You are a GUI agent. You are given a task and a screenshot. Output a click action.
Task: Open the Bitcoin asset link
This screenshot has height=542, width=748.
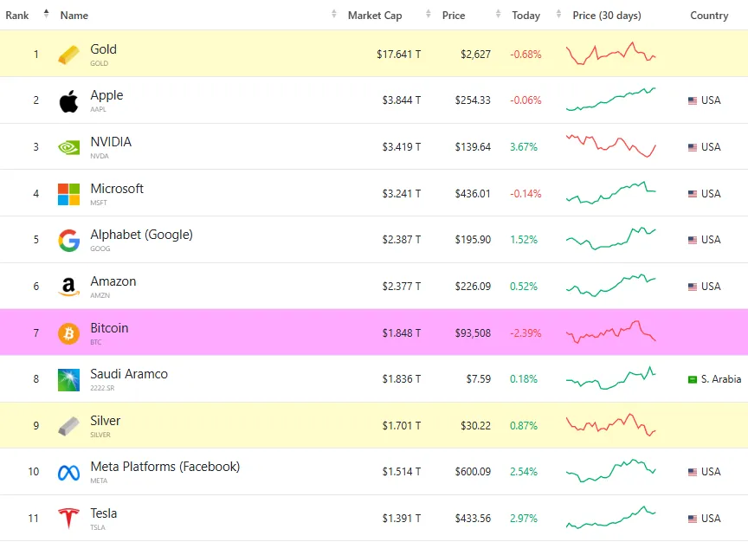coord(109,328)
